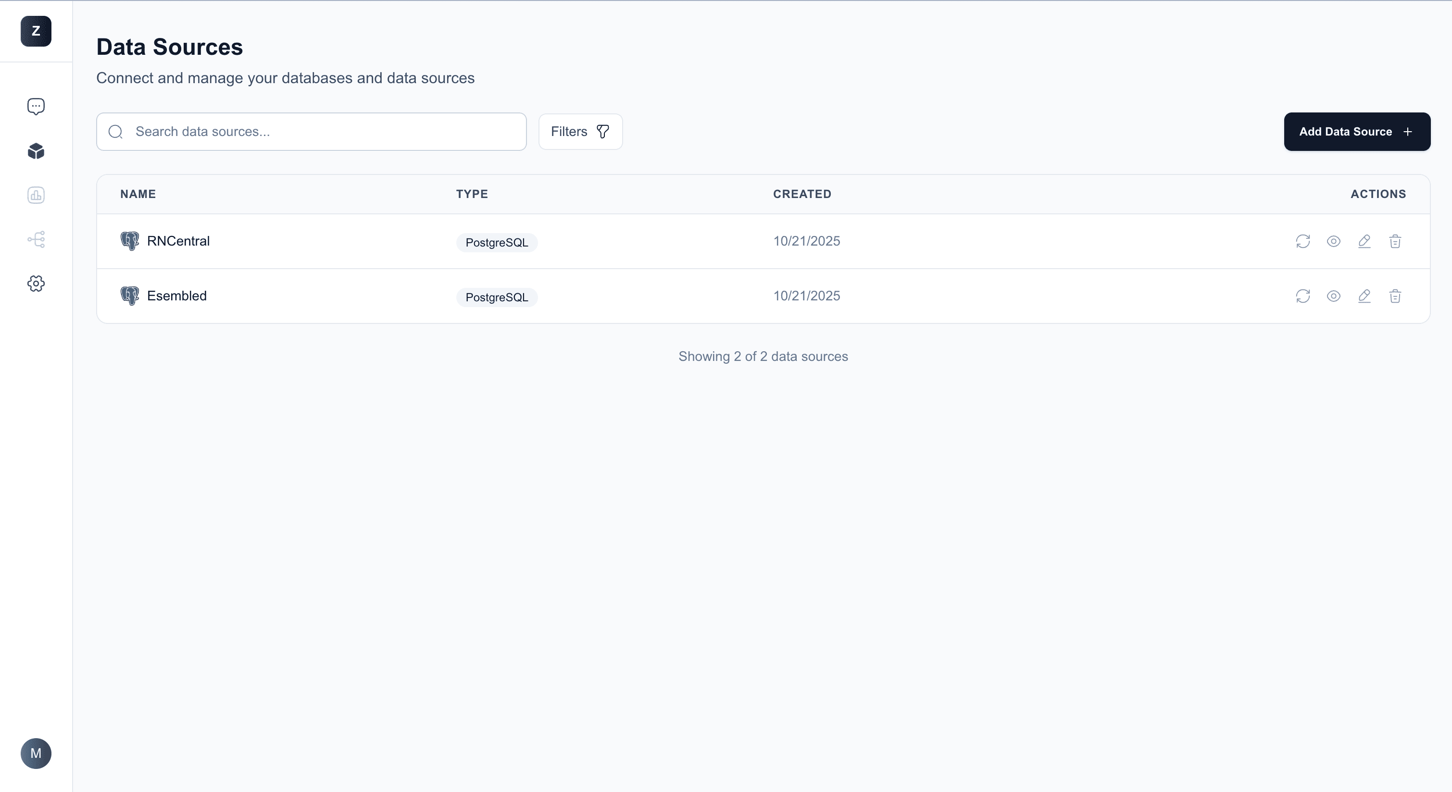Open the analytics bar chart sidebar icon
This screenshot has height=792, width=1452.
pyautogui.click(x=36, y=195)
